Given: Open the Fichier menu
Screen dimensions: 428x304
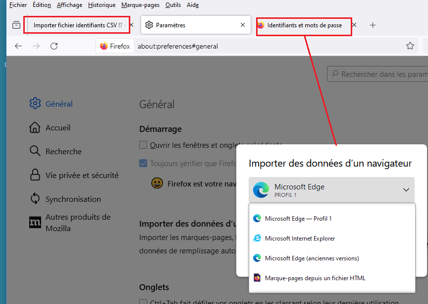Looking at the screenshot, I should pos(18,5).
